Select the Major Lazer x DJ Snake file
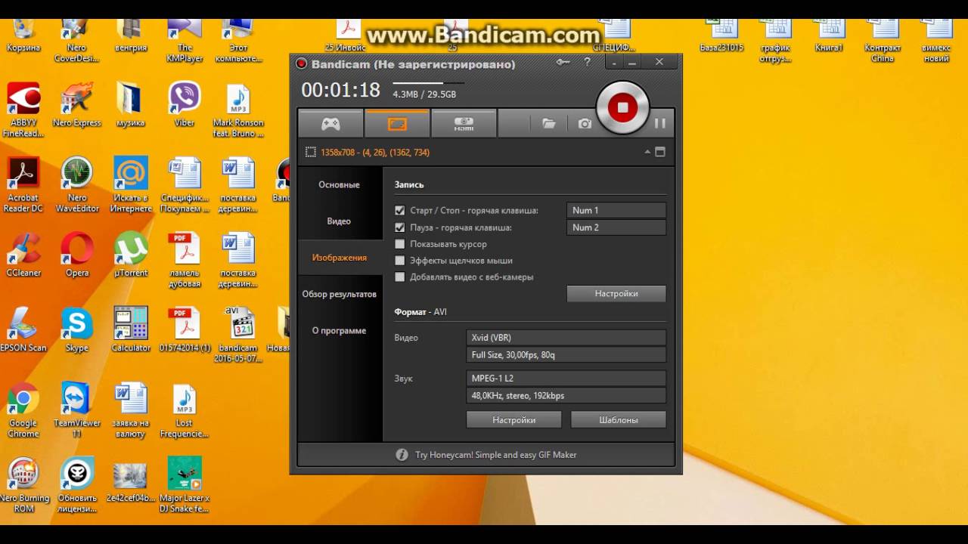 [185, 486]
